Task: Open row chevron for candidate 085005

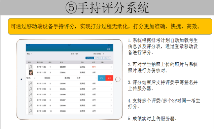Action: tap(111, 89)
